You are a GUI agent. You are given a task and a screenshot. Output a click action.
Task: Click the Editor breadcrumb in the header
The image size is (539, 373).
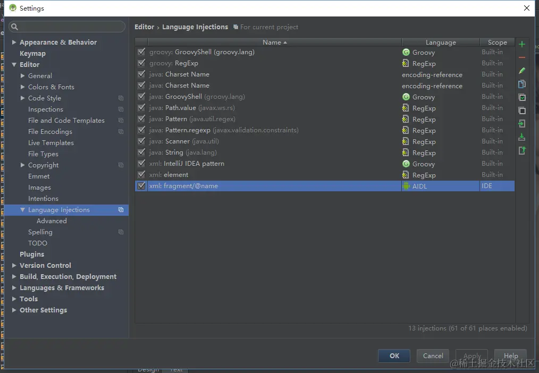pyautogui.click(x=145, y=27)
